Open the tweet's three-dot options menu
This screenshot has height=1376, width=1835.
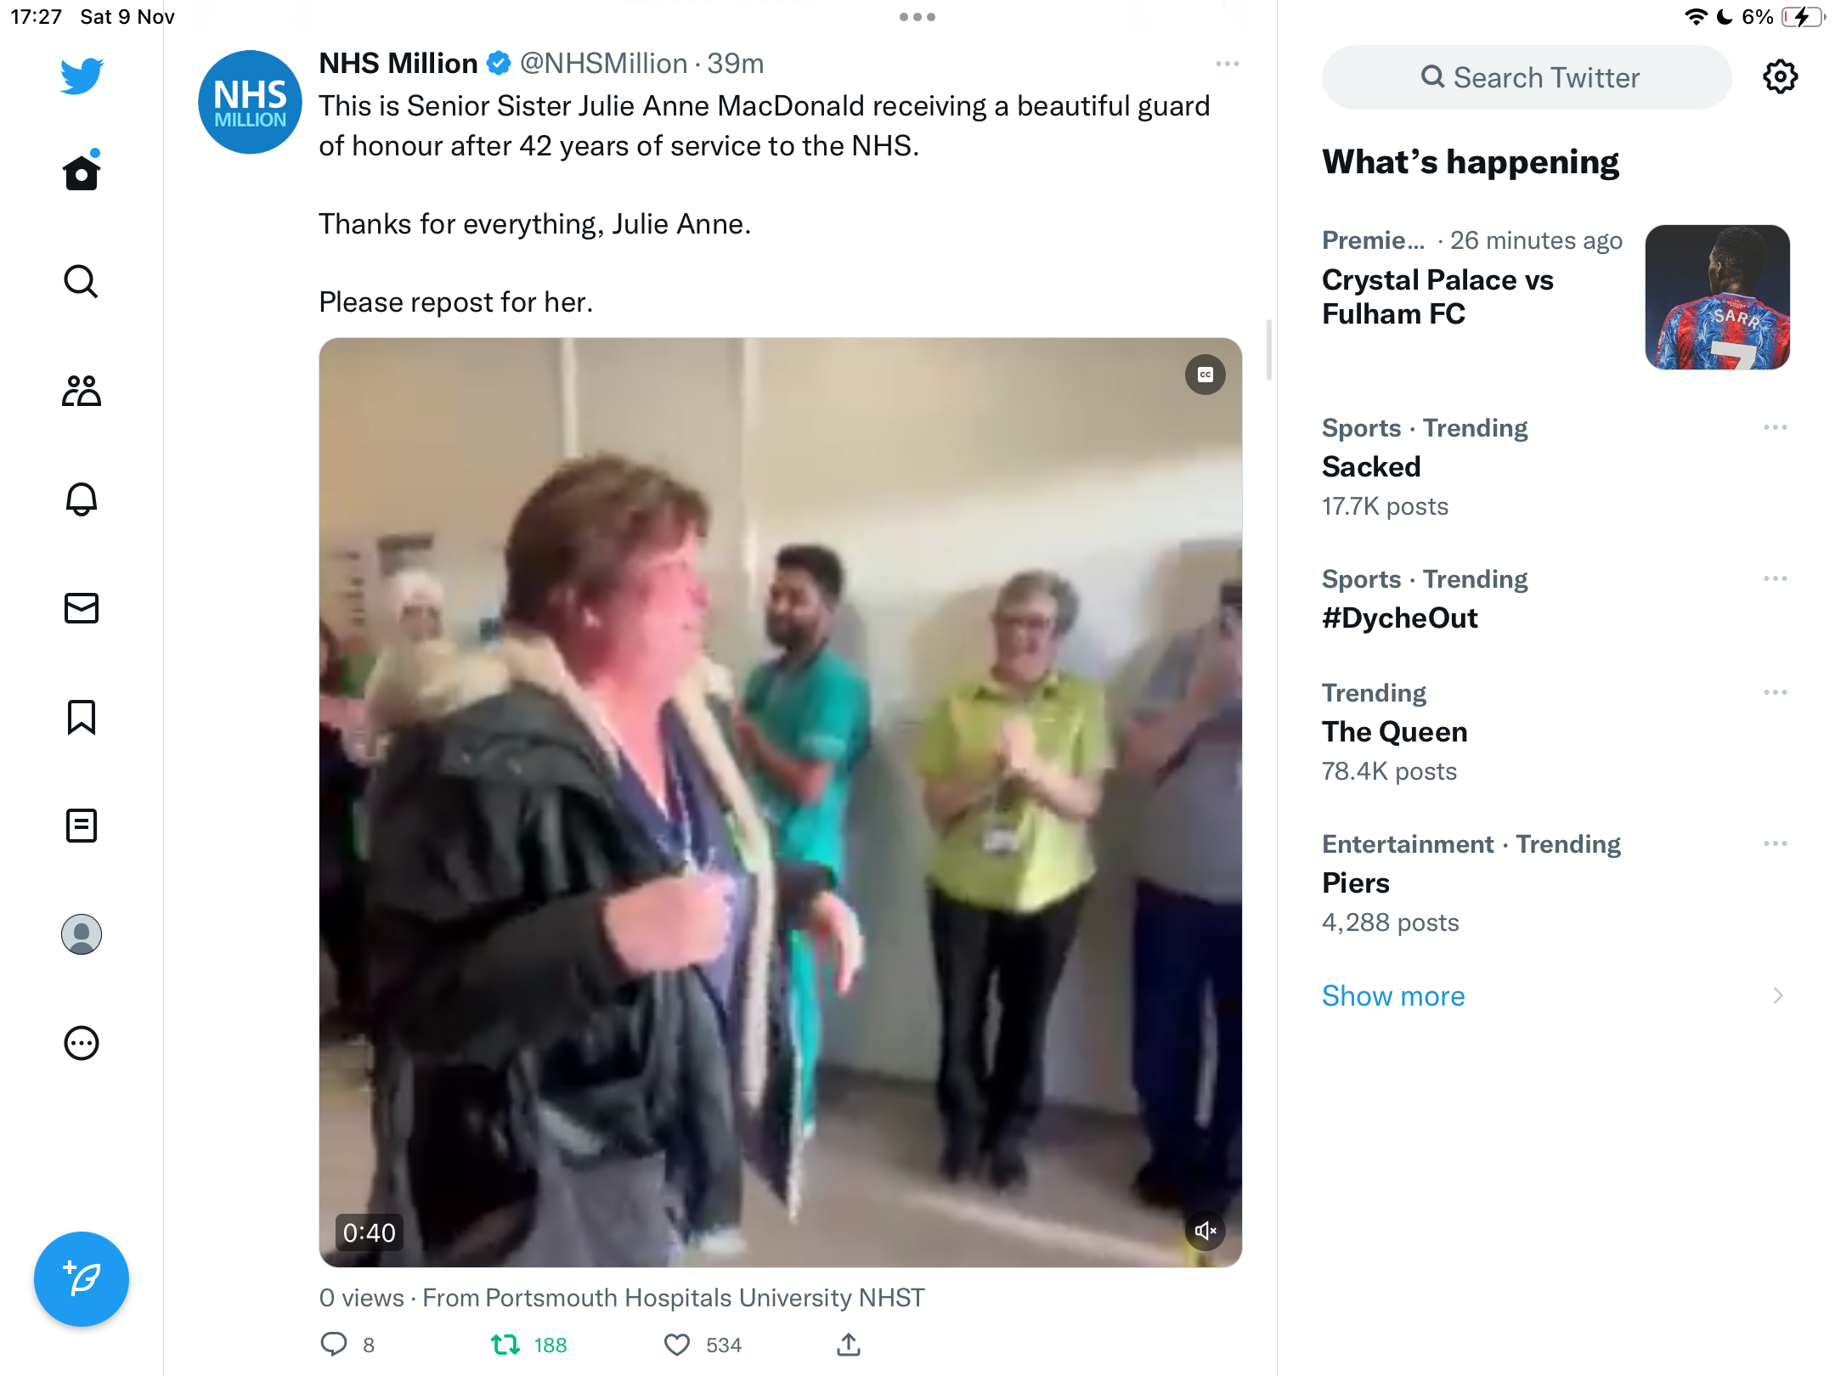(x=1228, y=64)
